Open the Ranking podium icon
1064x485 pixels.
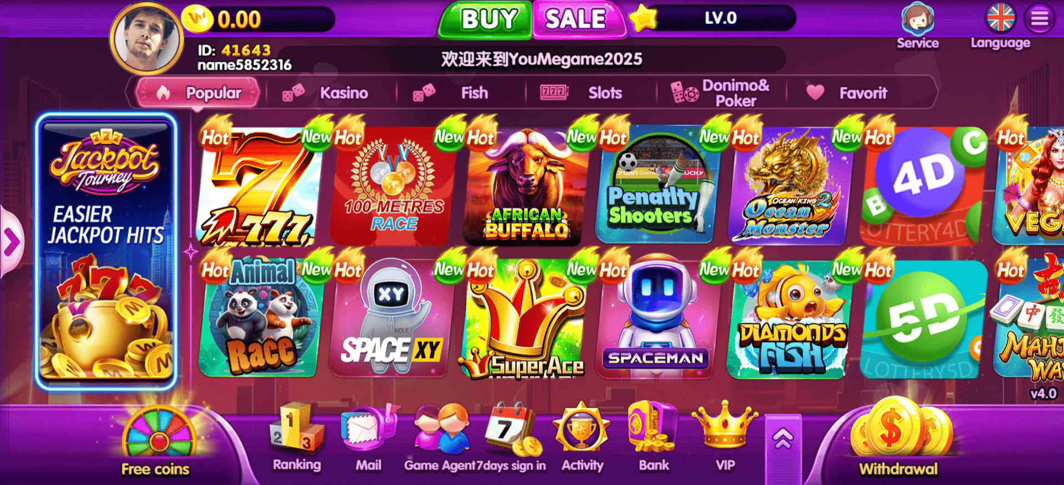pos(296,428)
